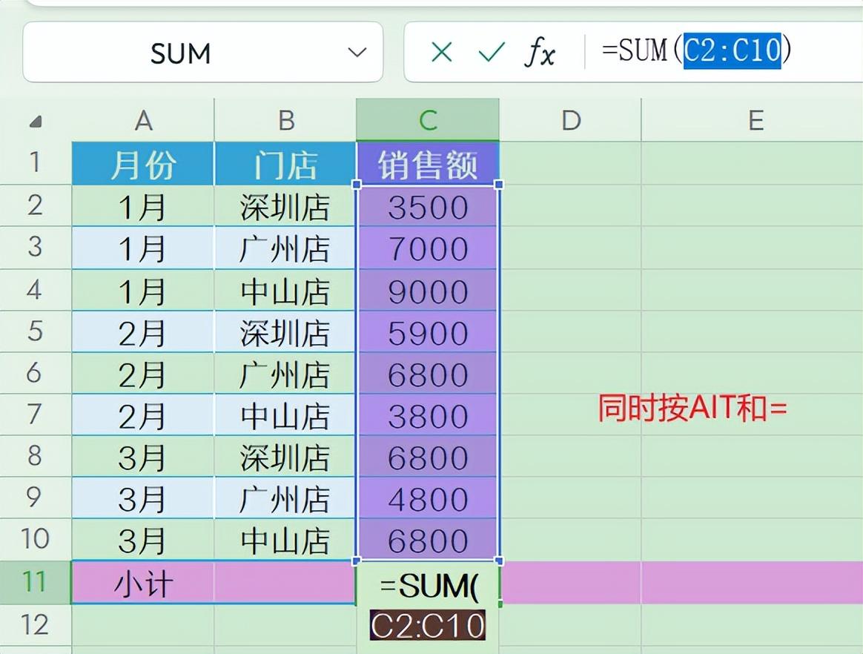863x654 pixels.
Task: Select row 1 header
Action: pos(36,162)
